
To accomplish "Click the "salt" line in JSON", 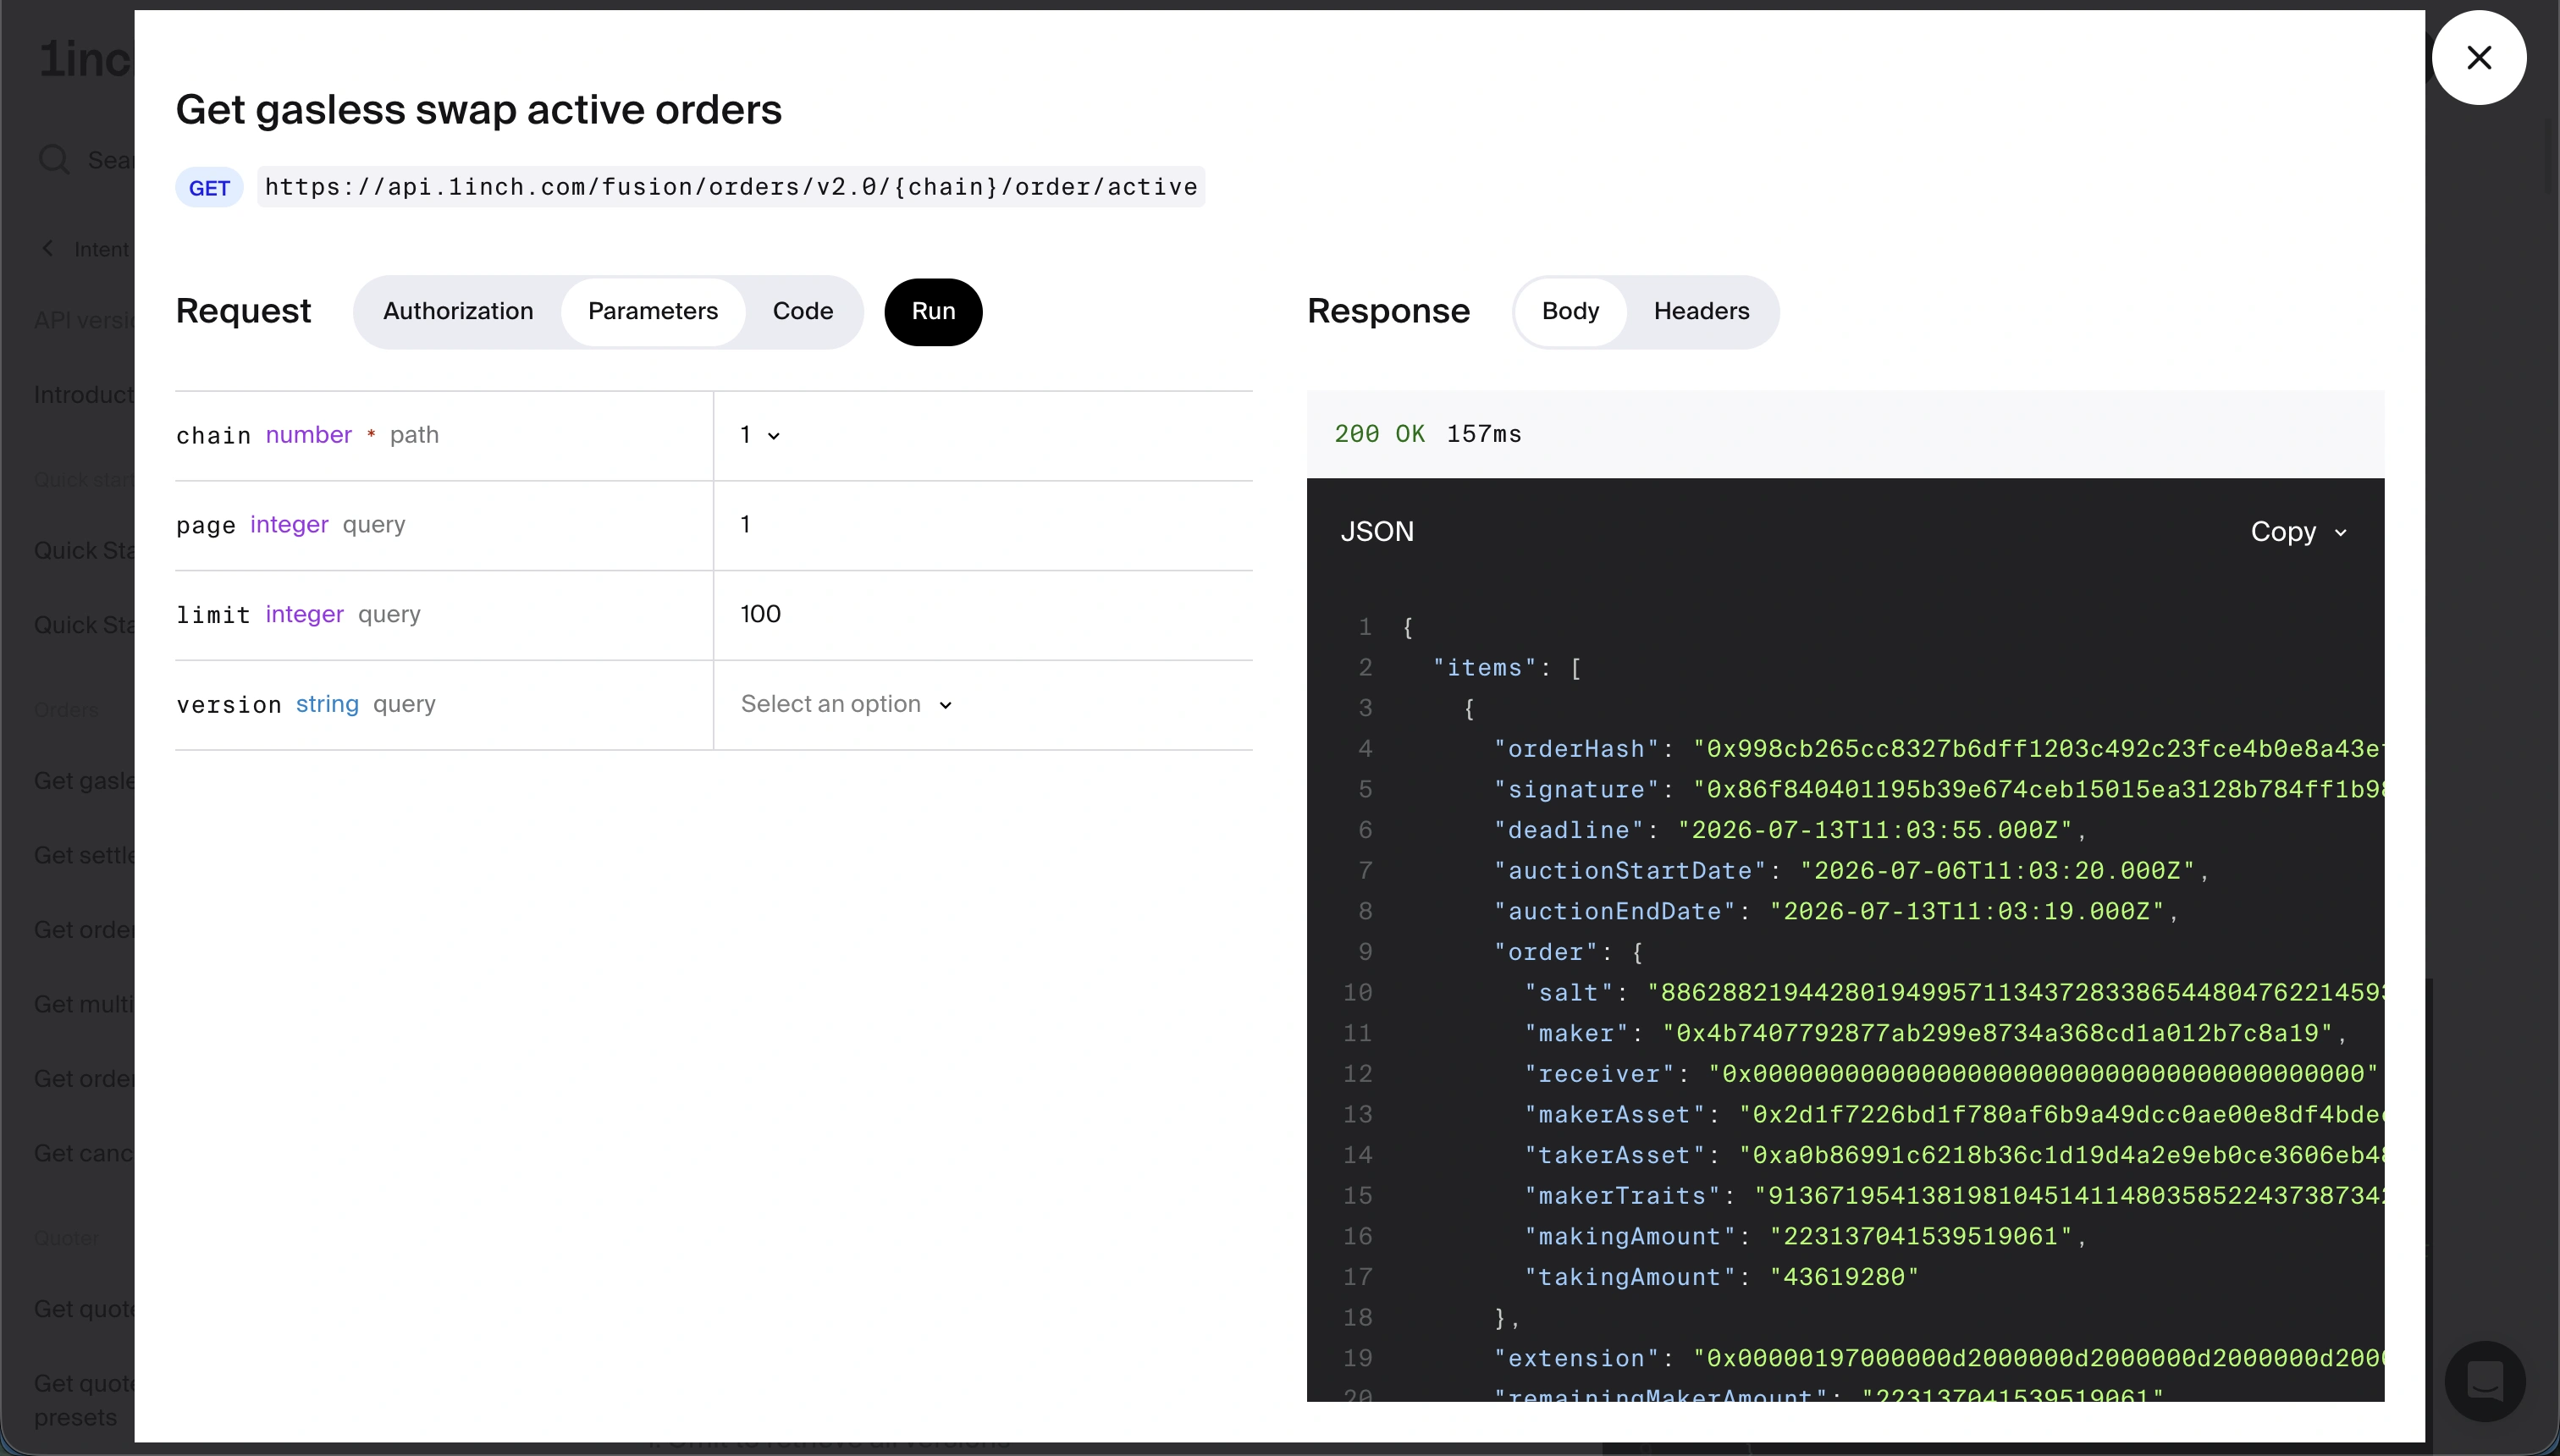I will point(1954,993).
